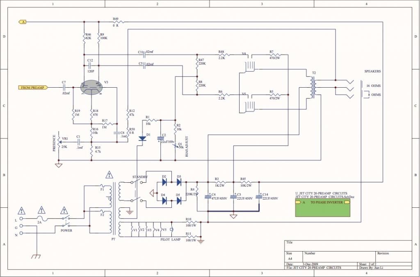Select the 'Sheet 2 of 2' title block entry
The height and width of the screenshot is (277, 420).
click(367, 264)
